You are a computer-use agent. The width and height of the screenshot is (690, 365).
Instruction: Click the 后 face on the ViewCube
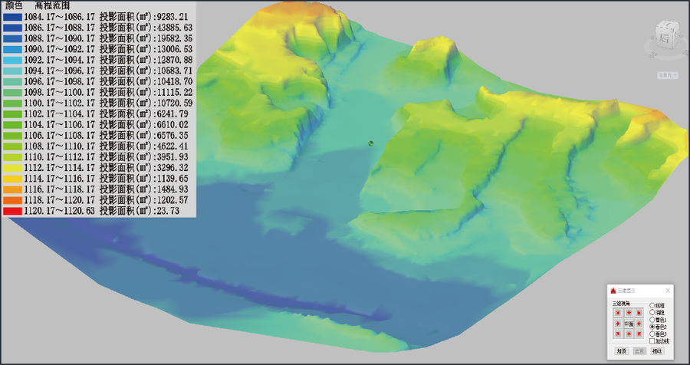coord(665,37)
